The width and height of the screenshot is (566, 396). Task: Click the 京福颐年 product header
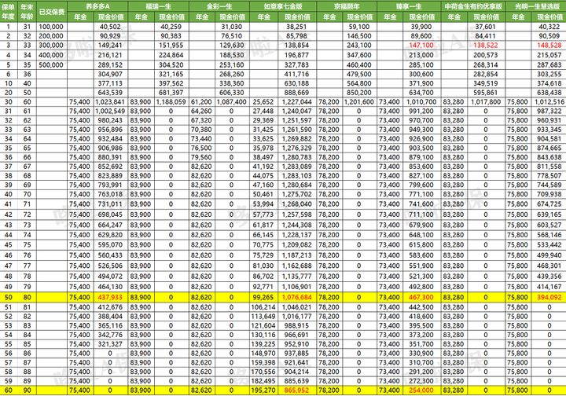[347, 6]
